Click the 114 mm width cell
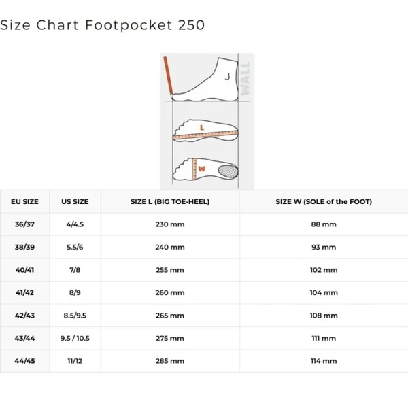The image size is (408, 408). tap(323, 360)
